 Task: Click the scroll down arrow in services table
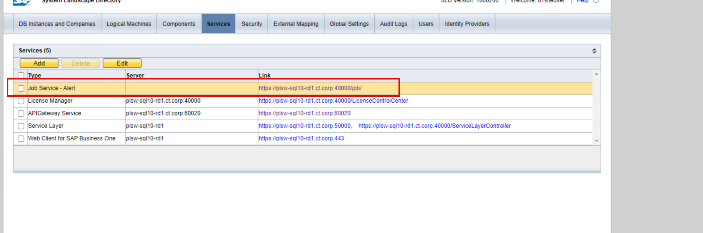[596, 141]
